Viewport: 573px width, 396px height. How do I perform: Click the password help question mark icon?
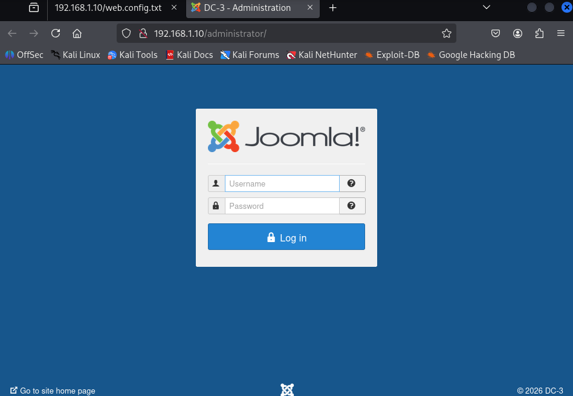(351, 205)
